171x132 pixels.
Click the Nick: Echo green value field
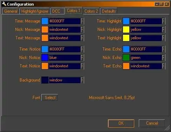[146, 58]
